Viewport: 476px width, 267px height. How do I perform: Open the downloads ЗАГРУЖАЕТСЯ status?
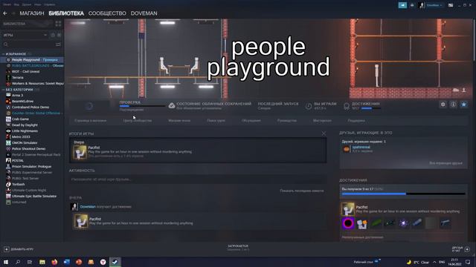[238, 248]
